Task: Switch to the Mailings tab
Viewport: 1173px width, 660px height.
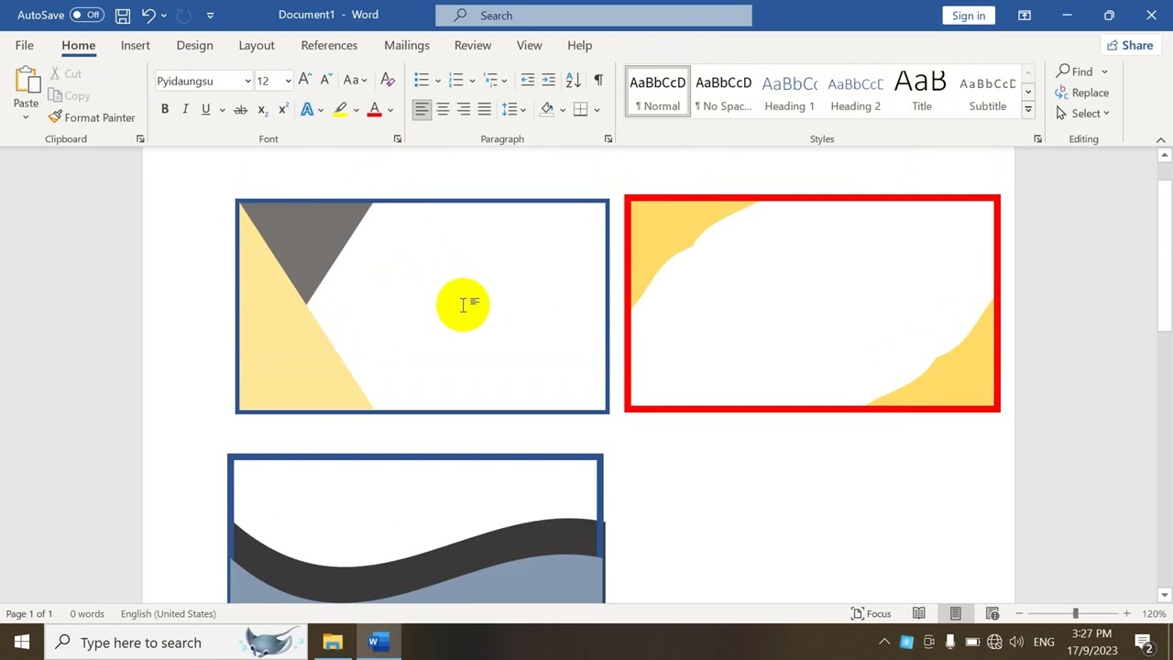Action: [x=407, y=45]
